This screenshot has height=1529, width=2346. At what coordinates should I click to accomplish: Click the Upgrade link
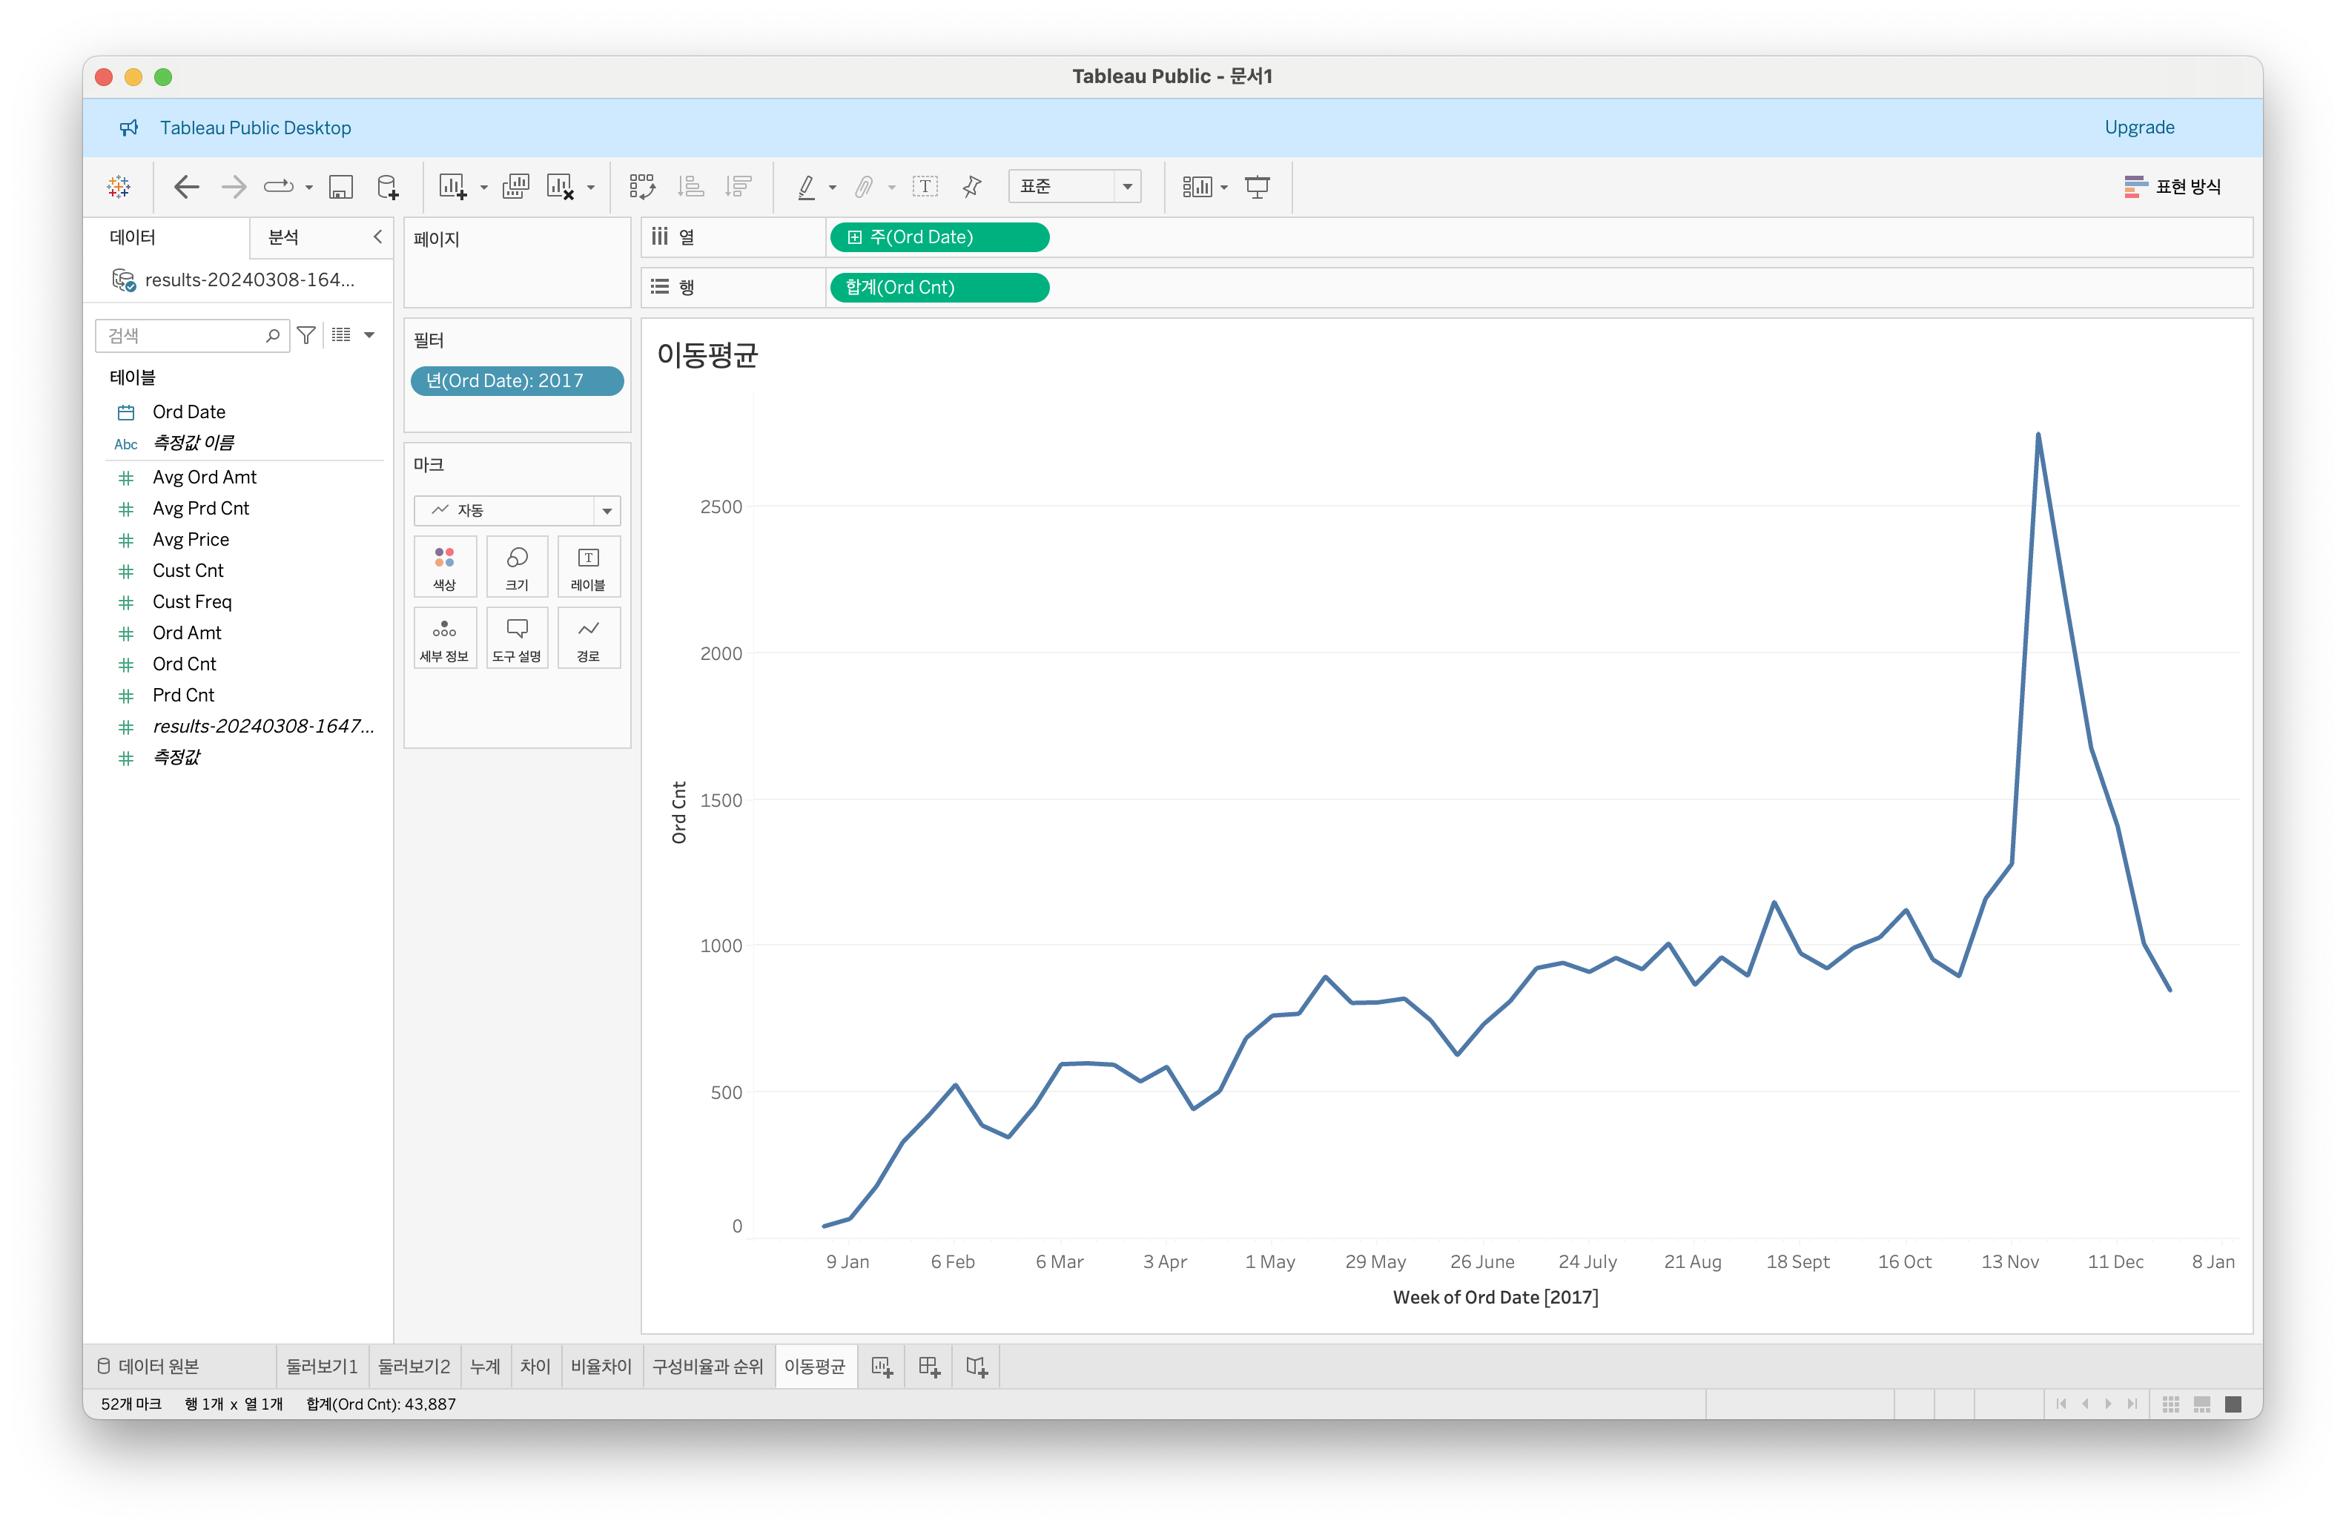[2138, 128]
